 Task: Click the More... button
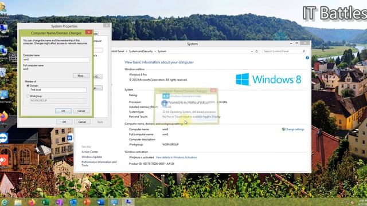point(81,76)
